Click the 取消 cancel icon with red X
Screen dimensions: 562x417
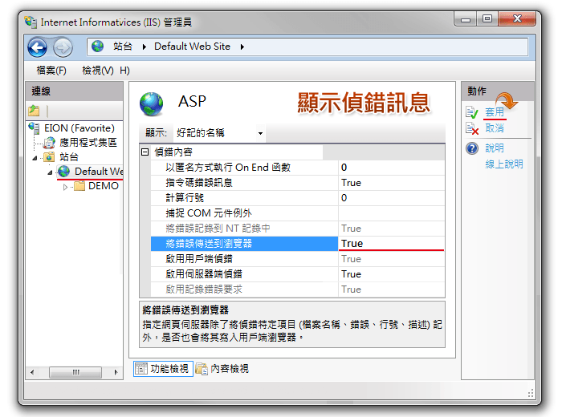pyautogui.click(x=472, y=128)
